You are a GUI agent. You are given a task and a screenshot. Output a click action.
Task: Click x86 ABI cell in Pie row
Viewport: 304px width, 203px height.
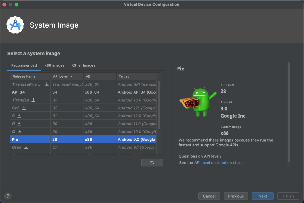(100, 139)
